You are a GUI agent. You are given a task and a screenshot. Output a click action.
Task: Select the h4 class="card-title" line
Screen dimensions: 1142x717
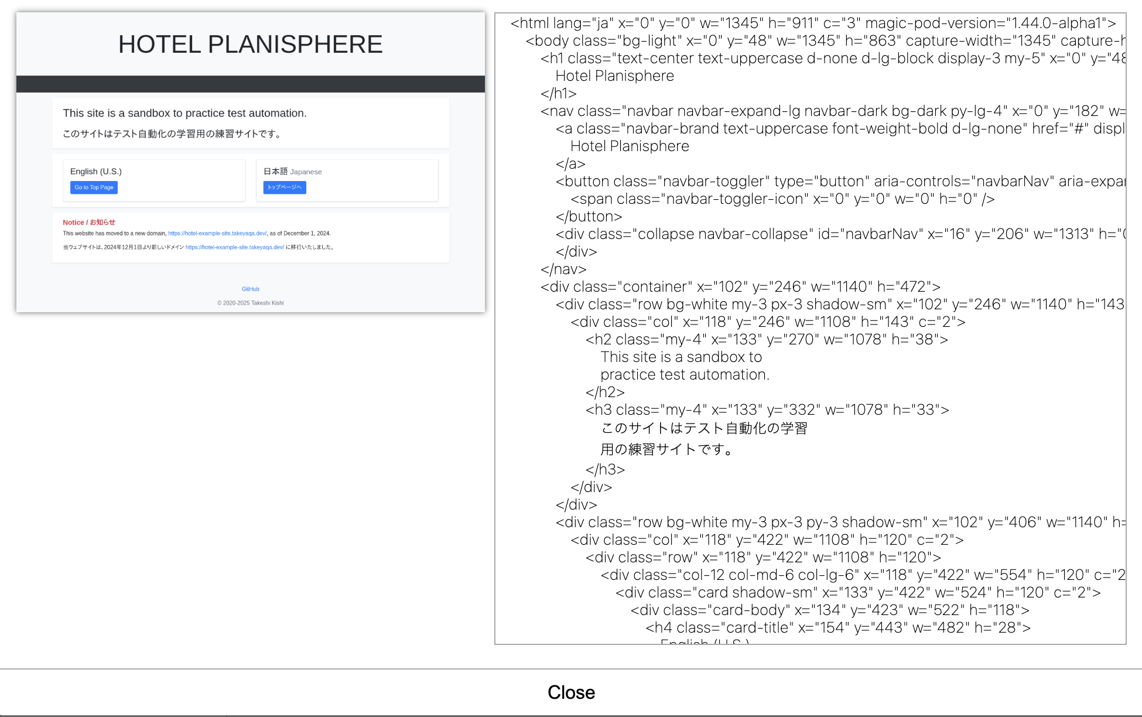838,627
